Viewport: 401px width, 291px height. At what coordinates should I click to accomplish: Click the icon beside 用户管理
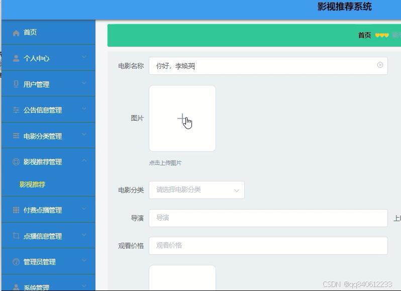tap(16, 84)
